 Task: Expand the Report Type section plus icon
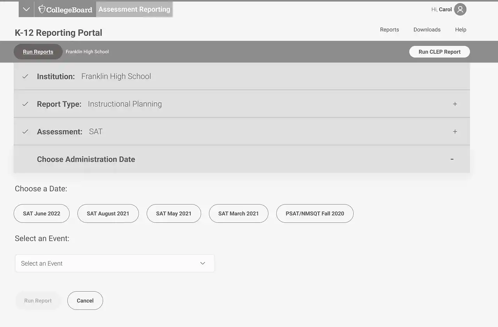tap(455, 104)
